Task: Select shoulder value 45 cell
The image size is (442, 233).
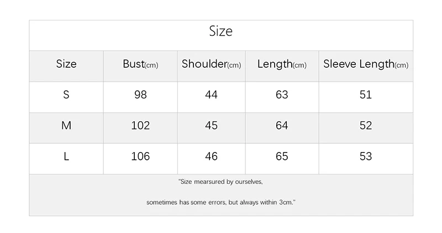Action: pos(211,126)
